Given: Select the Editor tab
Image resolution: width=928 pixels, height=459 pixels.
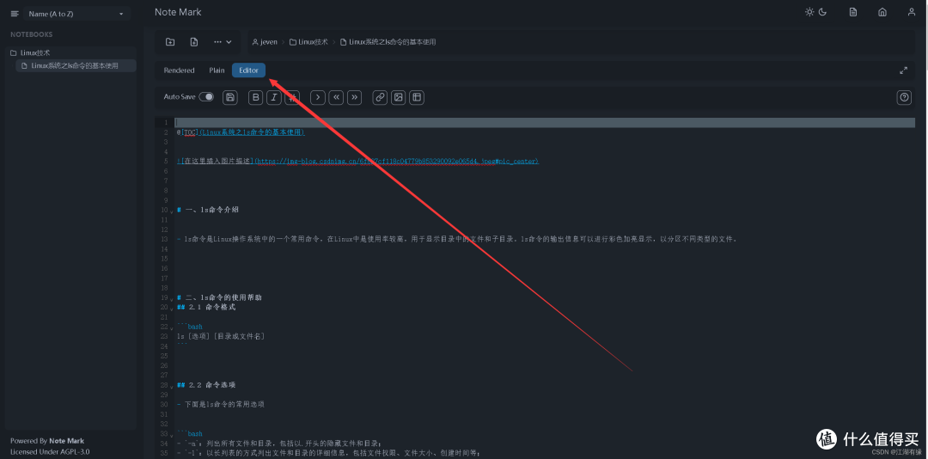Looking at the screenshot, I should (x=248, y=70).
